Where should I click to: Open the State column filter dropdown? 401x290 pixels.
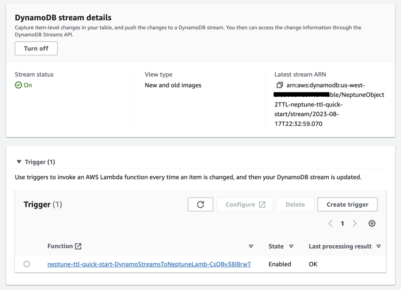point(291,246)
